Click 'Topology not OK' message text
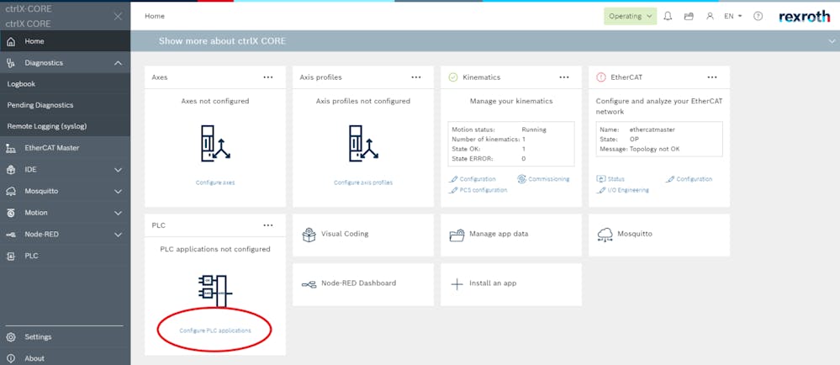Screen dimensions: 840x365 click(655, 149)
